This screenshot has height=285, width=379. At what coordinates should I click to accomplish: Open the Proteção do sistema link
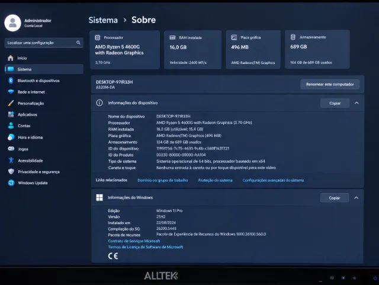point(215,180)
